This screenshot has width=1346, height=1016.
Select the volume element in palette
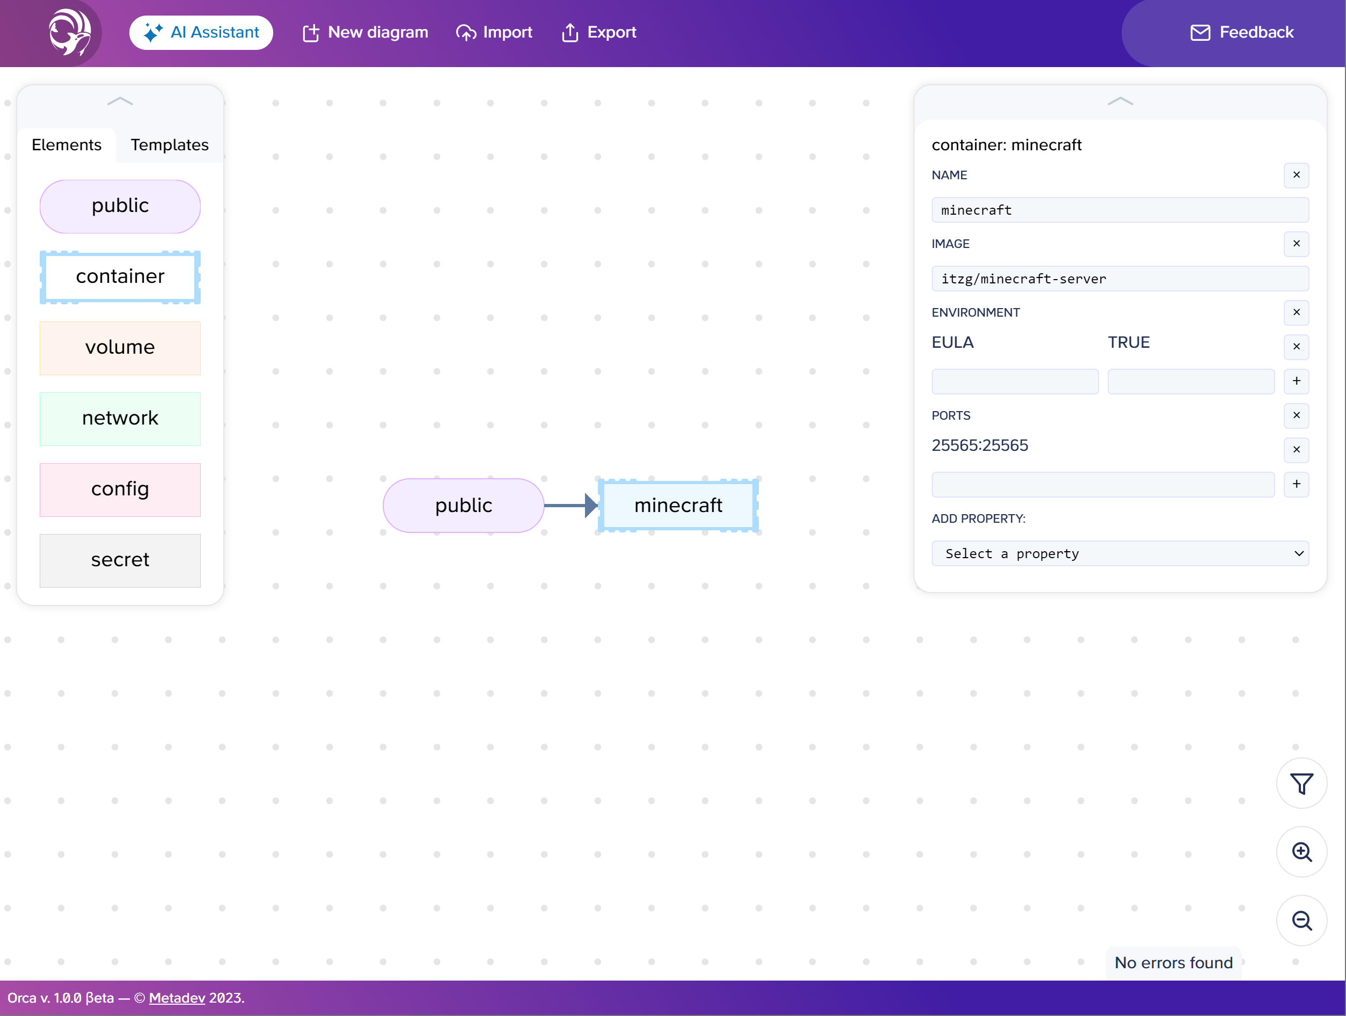pyautogui.click(x=120, y=347)
